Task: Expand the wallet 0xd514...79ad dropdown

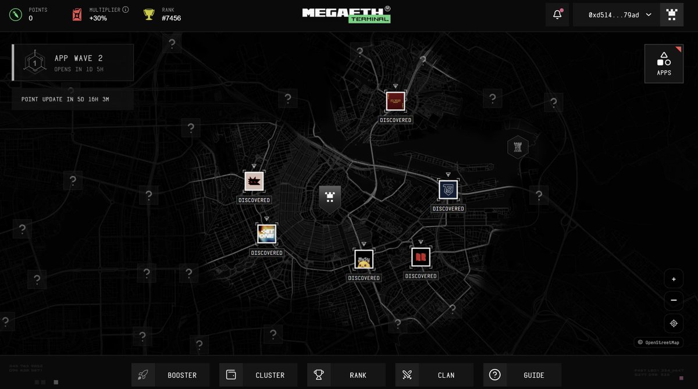Action: pyautogui.click(x=616, y=15)
